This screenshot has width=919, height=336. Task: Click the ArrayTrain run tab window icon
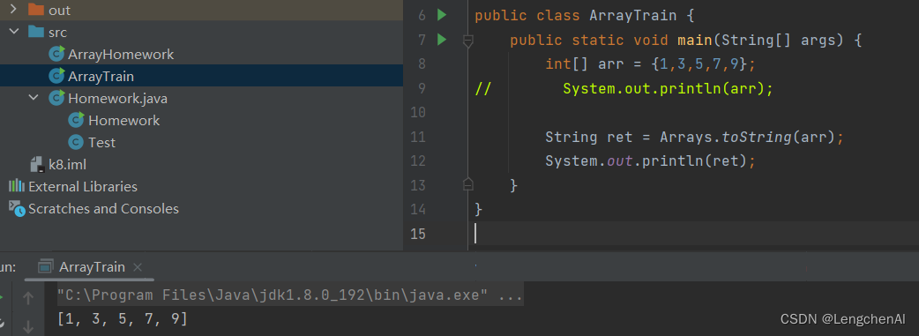point(46,267)
